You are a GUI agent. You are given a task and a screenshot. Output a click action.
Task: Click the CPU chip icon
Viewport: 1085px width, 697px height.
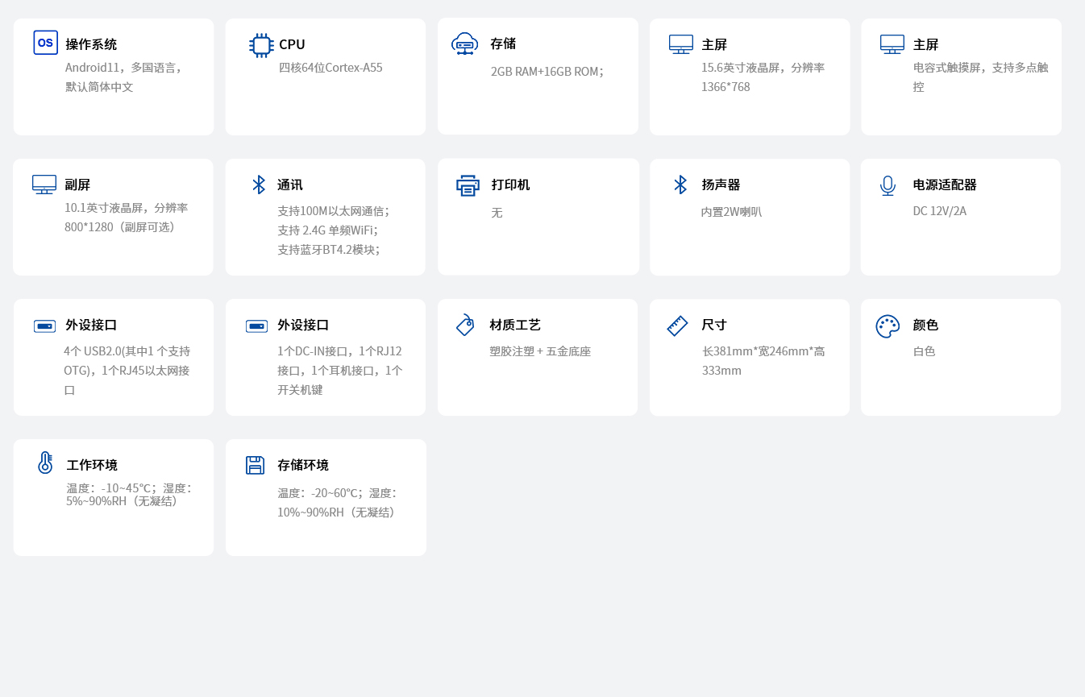pyautogui.click(x=261, y=45)
